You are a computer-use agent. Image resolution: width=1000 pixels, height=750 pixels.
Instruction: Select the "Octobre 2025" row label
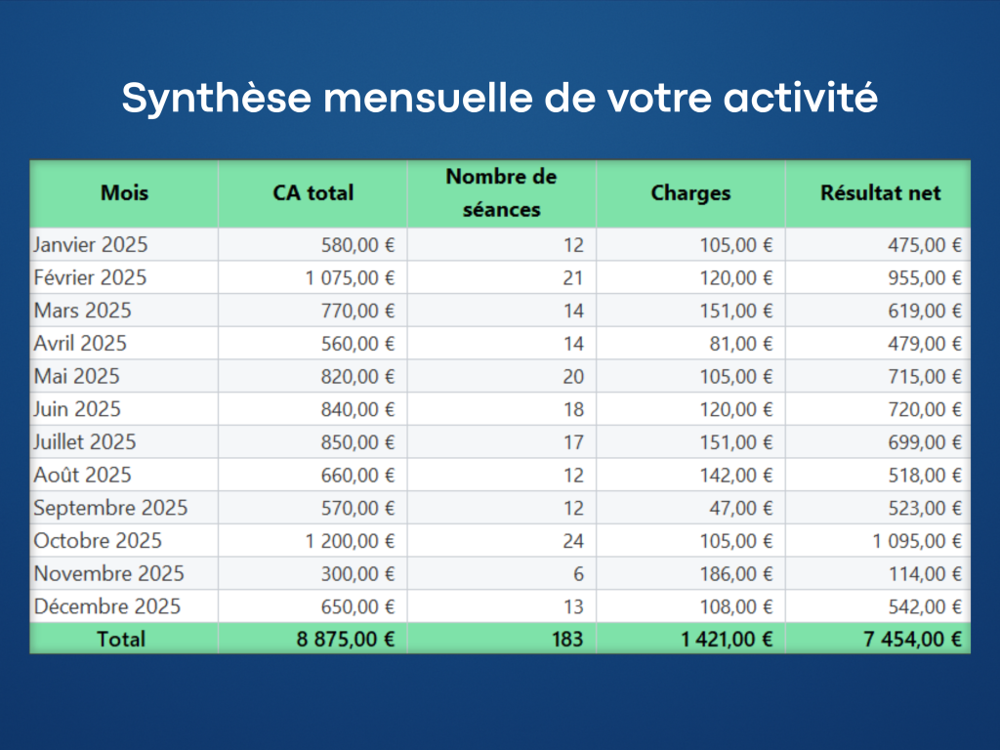tap(98, 541)
